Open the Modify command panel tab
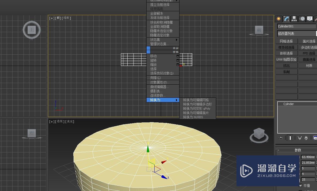Viewport: 317px width, 191px height. click(286, 19)
